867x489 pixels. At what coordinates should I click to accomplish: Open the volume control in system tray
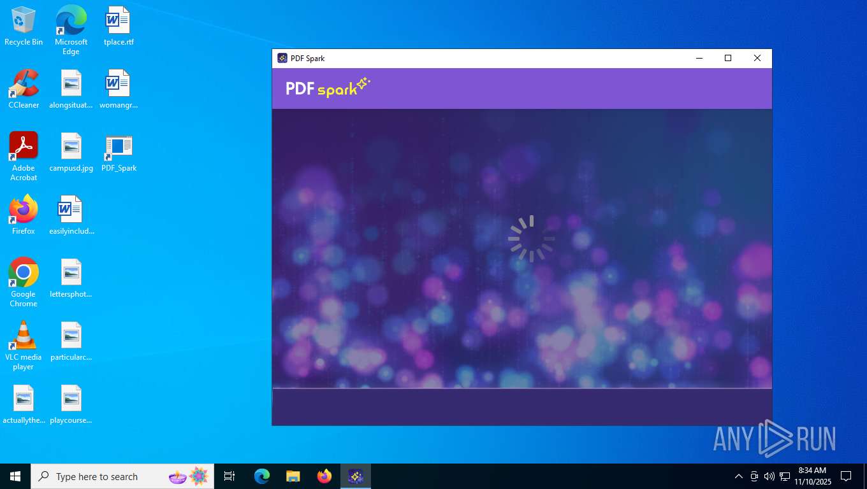tap(769, 476)
